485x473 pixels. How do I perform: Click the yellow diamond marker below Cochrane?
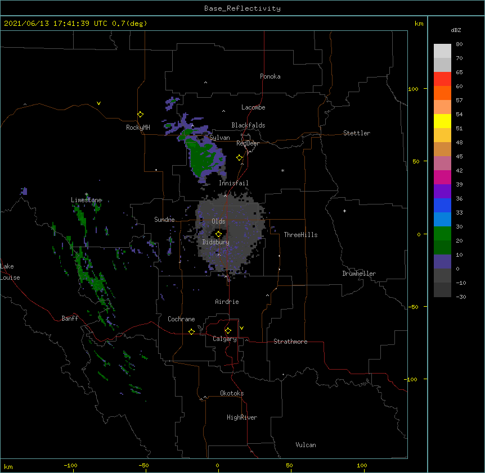[191, 331]
